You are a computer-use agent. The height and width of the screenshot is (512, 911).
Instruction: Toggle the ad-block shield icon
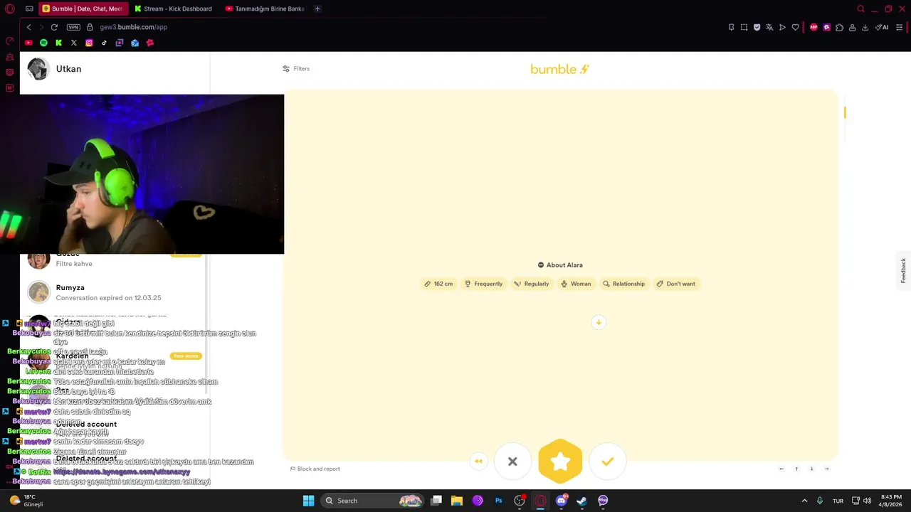pos(757,27)
